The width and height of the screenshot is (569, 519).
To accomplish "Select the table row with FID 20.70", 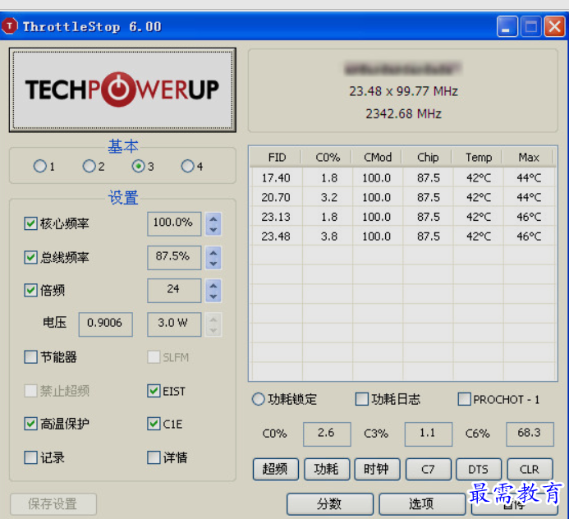I will click(x=403, y=197).
